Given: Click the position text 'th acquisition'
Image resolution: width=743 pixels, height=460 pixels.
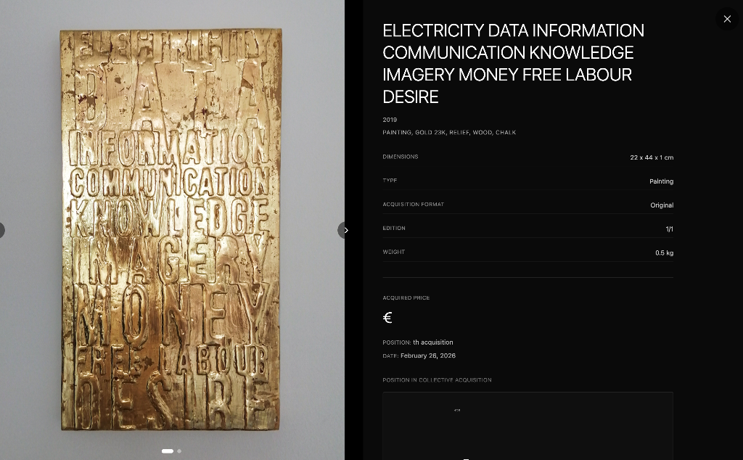Looking at the screenshot, I should tap(433, 342).
